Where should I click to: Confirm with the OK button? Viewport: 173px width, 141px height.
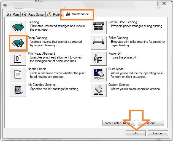pyautogui.click(x=136, y=133)
